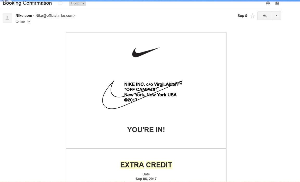The height and width of the screenshot is (182, 300).
Task: Click the Sep 06, 2017 date value
Action: click(146, 179)
